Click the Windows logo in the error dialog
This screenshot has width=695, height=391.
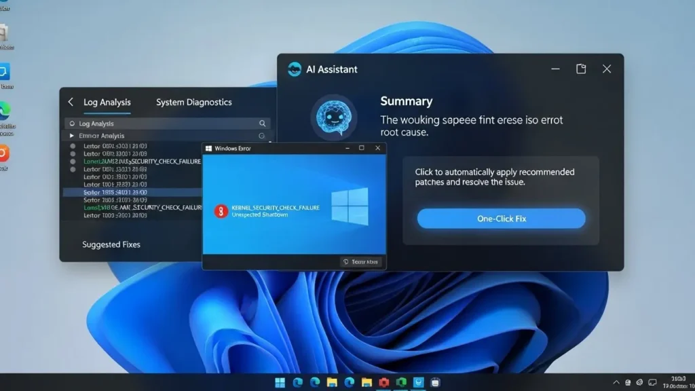click(x=350, y=207)
